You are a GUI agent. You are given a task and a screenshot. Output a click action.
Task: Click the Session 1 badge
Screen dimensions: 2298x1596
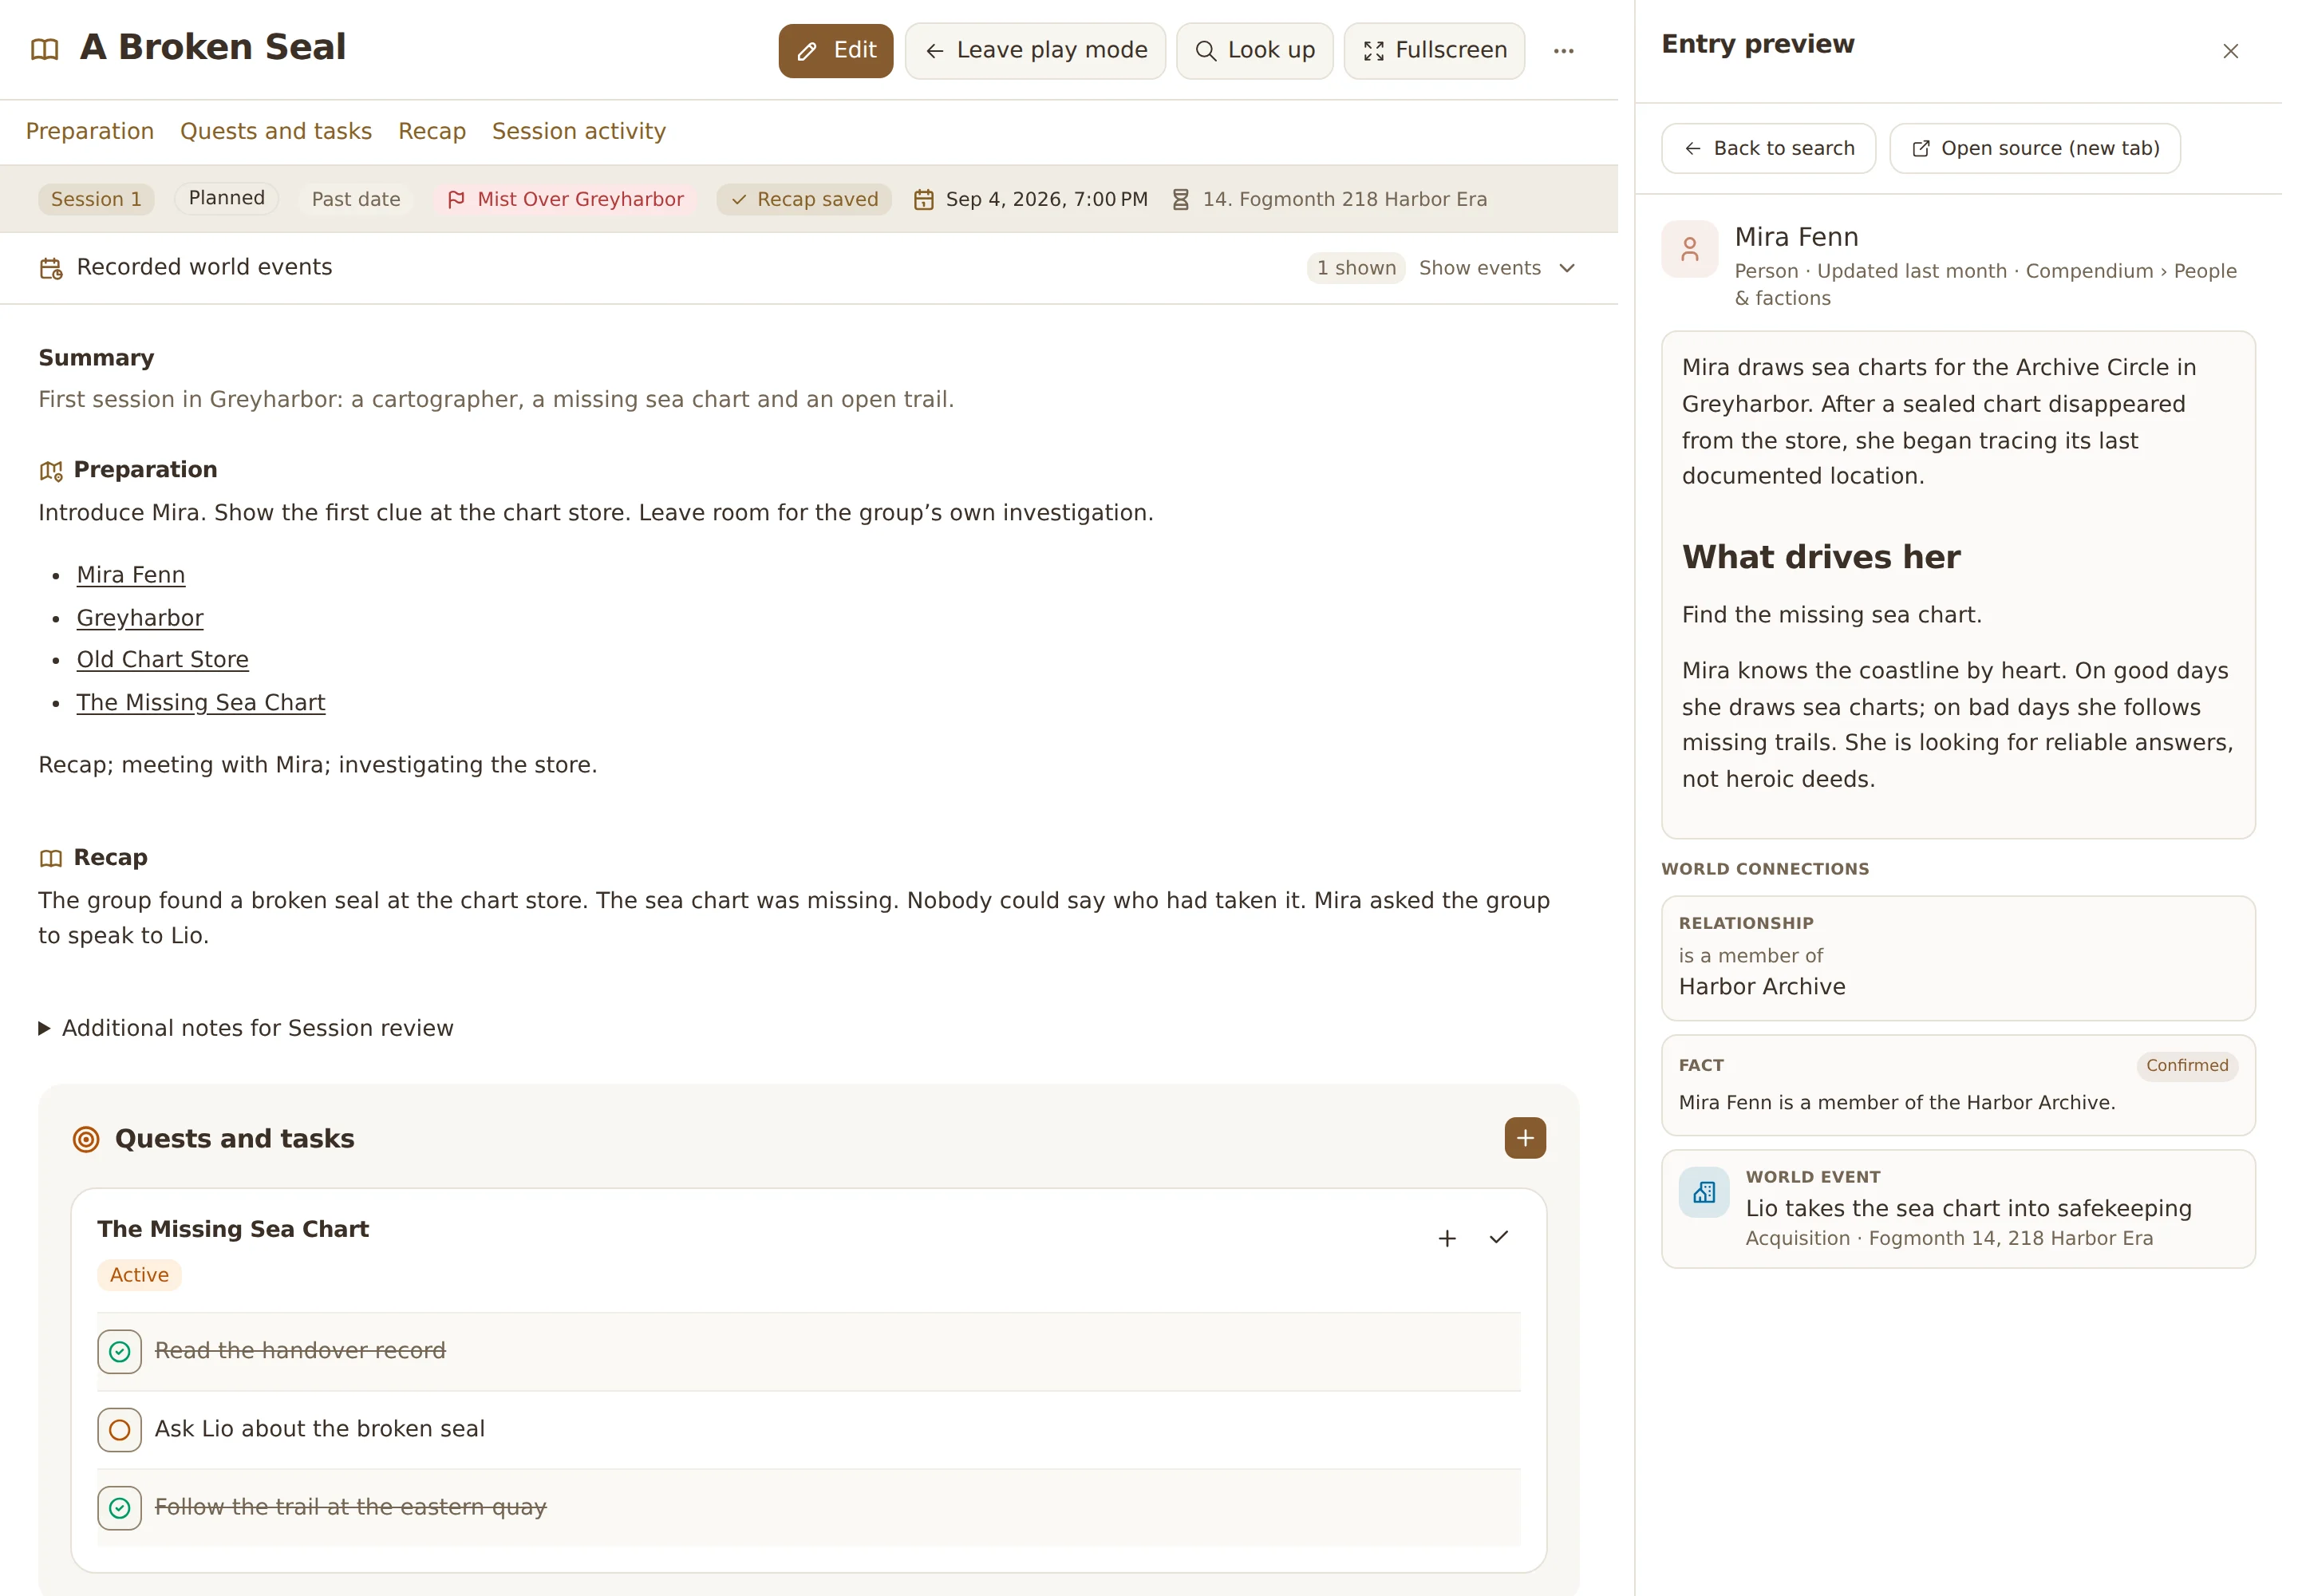tap(96, 200)
